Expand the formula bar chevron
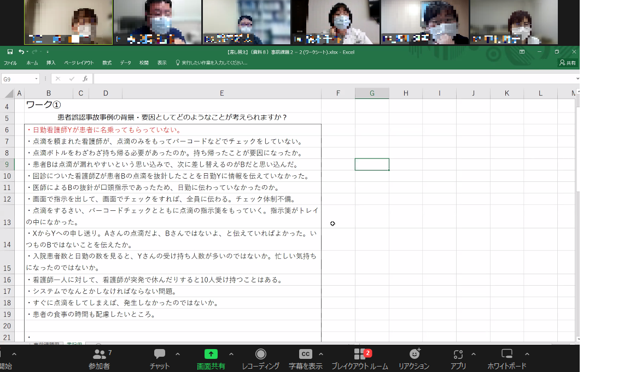The height and width of the screenshot is (372, 630). click(x=576, y=79)
